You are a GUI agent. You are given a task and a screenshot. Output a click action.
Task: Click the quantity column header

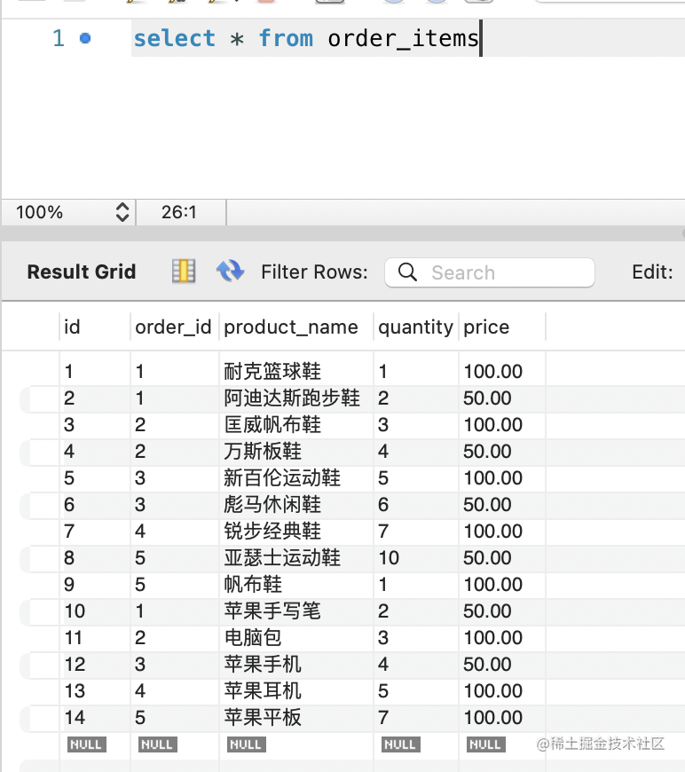pos(415,327)
